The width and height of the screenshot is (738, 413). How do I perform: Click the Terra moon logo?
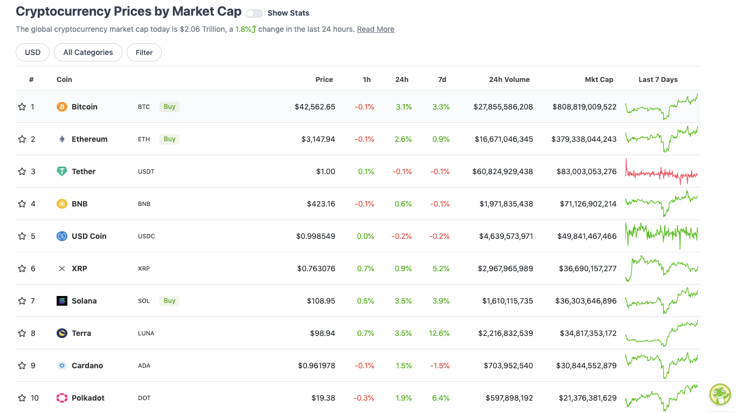click(62, 333)
